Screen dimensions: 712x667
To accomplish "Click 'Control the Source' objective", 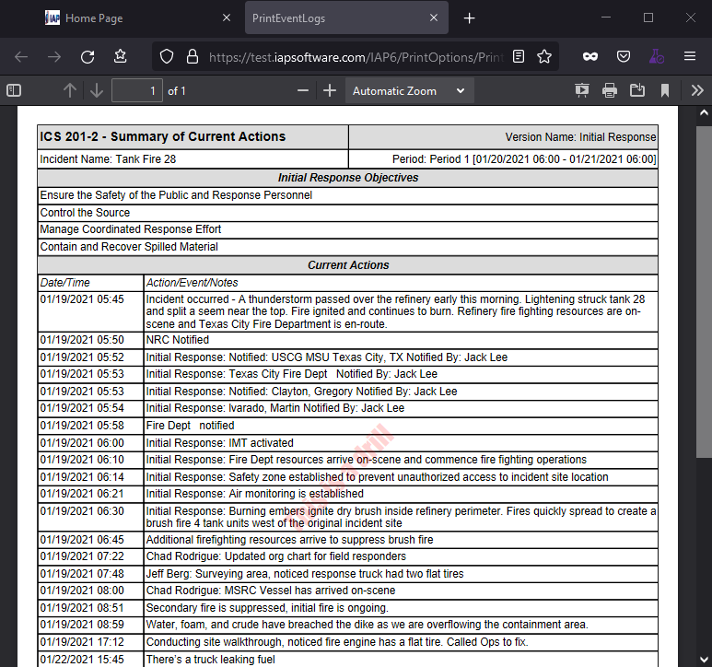I will 85,213.
